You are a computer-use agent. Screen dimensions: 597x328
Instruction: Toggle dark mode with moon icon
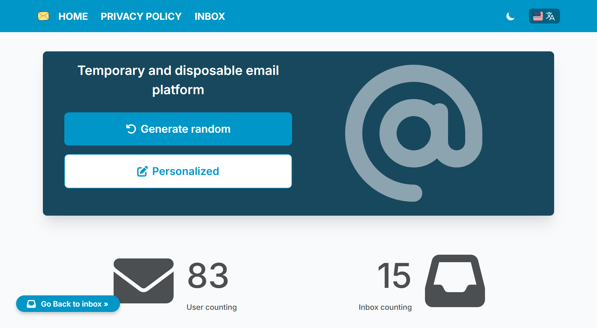pyautogui.click(x=510, y=16)
